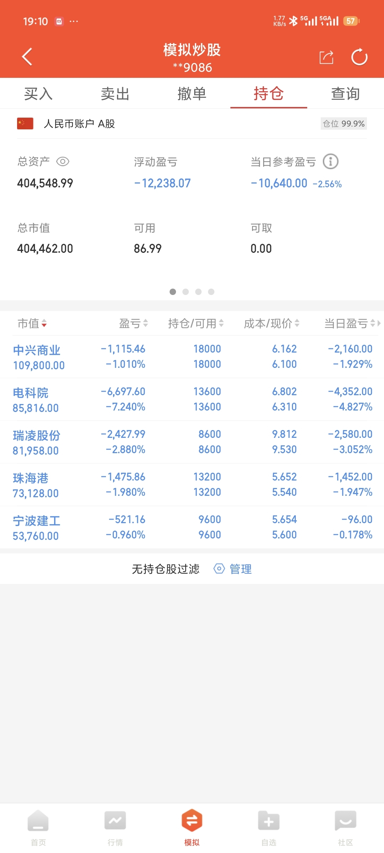Open the 中兴商业 holding row
This screenshot has height=853, width=384.
[192, 357]
